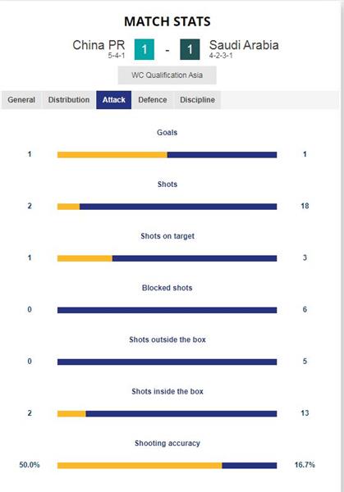Viewport: 344px width, 492px height.
Task: Switch to the Discipline tab
Action: pos(197,100)
